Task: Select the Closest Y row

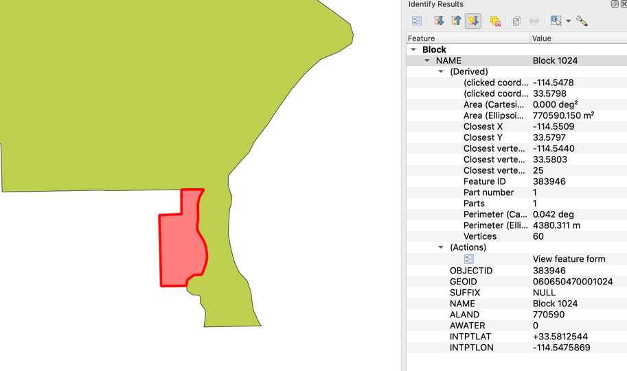Action: [x=516, y=137]
